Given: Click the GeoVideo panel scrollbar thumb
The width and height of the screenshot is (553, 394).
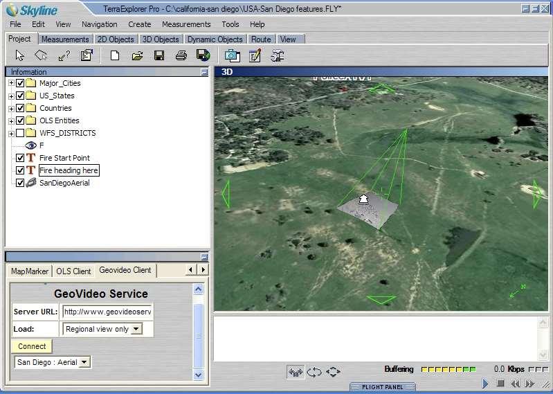Looking at the screenshot, I should [x=198, y=336].
